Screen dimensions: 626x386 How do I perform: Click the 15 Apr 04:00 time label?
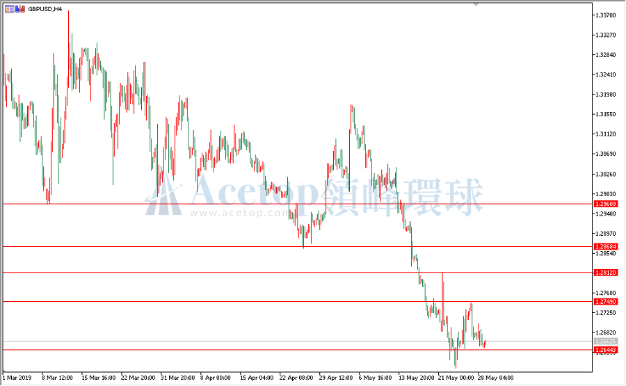point(257,378)
